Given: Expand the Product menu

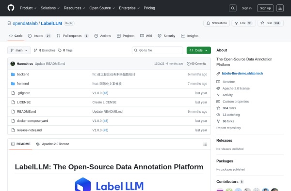Looking at the screenshot, I should [28, 8].
